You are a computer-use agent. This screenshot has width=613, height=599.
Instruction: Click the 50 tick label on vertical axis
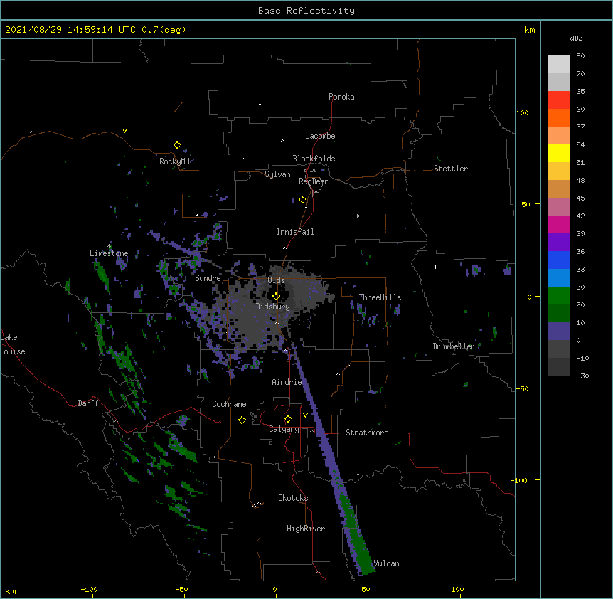(x=526, y=204)
